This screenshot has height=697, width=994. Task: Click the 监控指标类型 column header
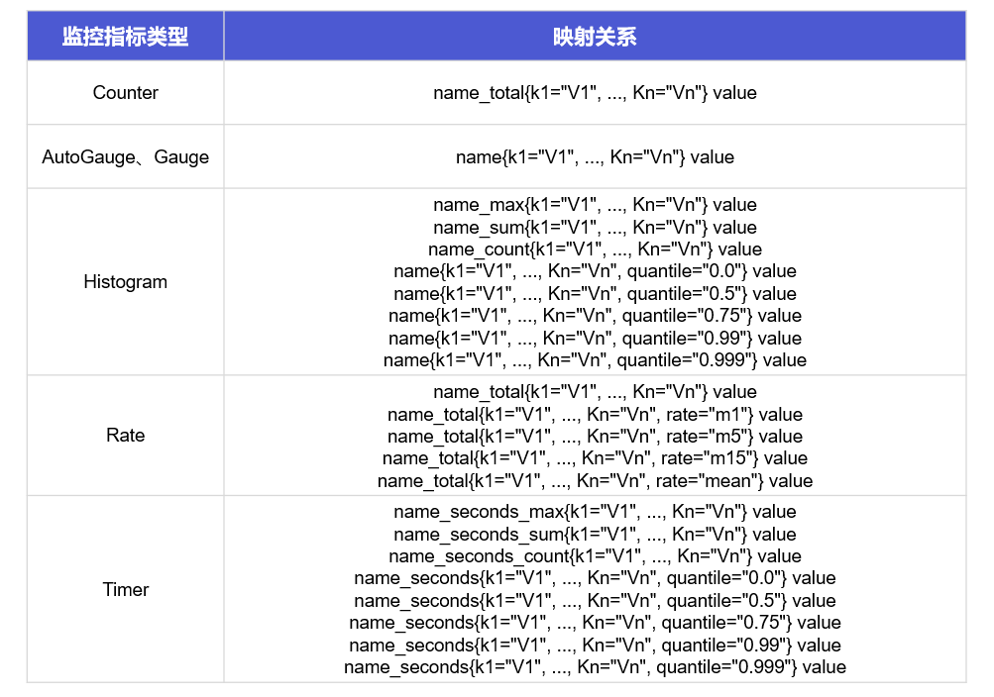pyautogui.click(x=125, y=38)
